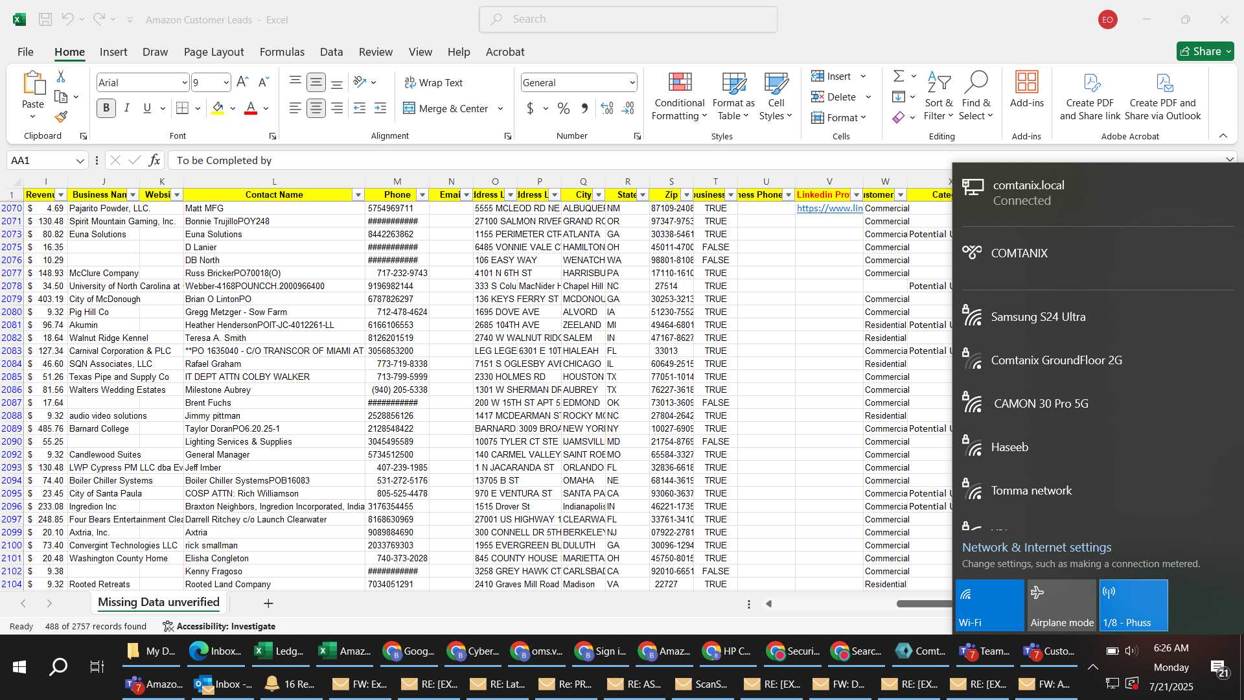
Task: Click in the Excel Search box
Action: [628, 19]
